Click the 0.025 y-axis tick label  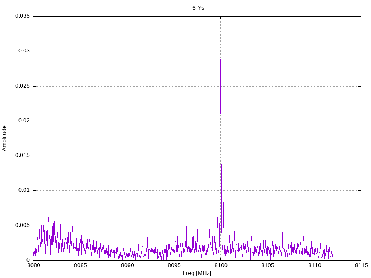coord(22,86)
